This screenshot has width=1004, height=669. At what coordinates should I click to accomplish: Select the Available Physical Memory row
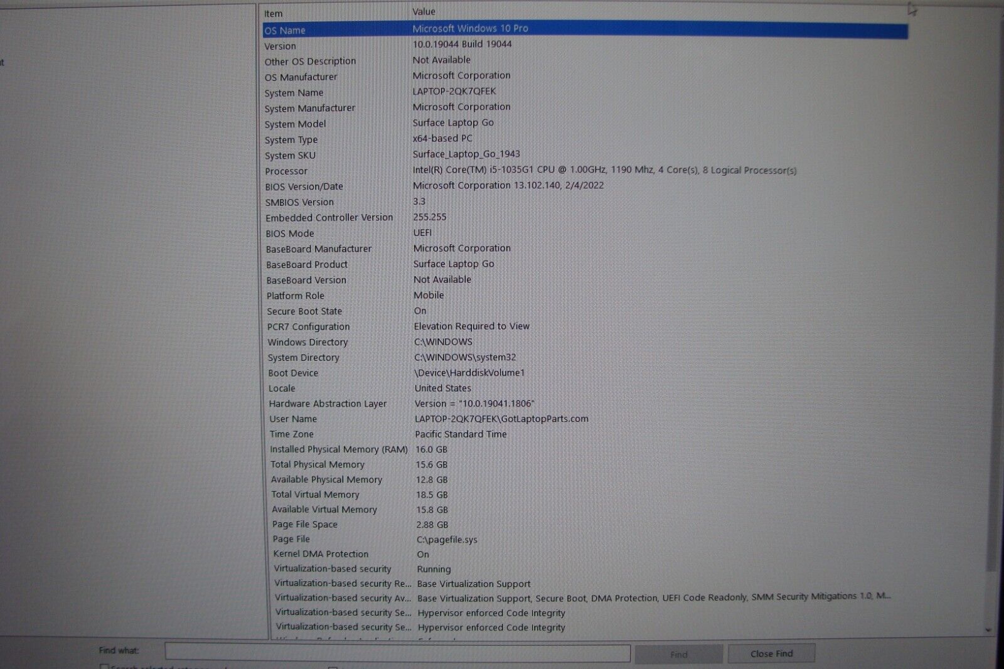click(585, 479)
